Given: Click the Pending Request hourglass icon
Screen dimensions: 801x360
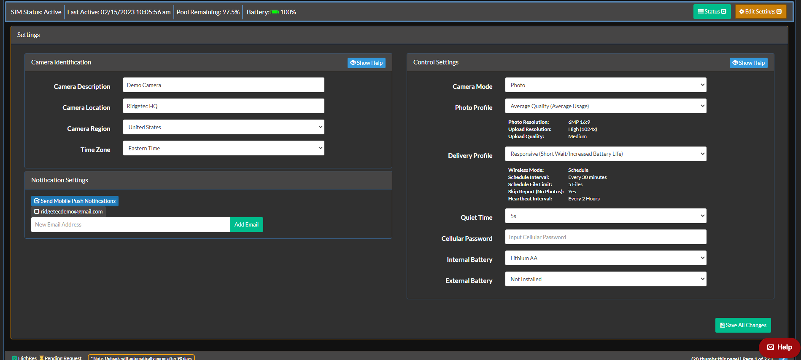Looking at the screenshot, I should point(41,357).
